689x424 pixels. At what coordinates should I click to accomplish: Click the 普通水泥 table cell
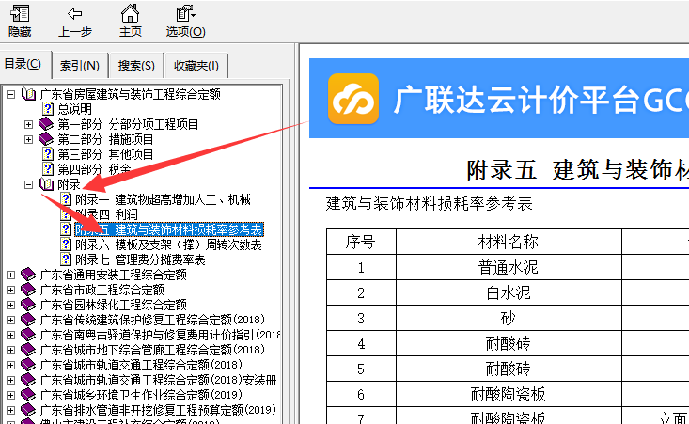[509, 267]
